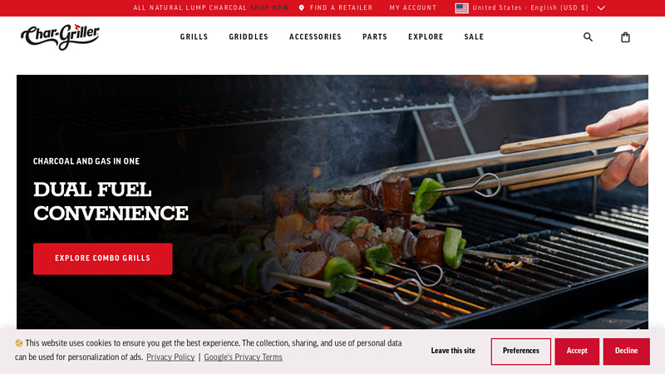This screenshot has width=665, height=374.
Task: Open the Griddles menu
Action: (249, 37)
